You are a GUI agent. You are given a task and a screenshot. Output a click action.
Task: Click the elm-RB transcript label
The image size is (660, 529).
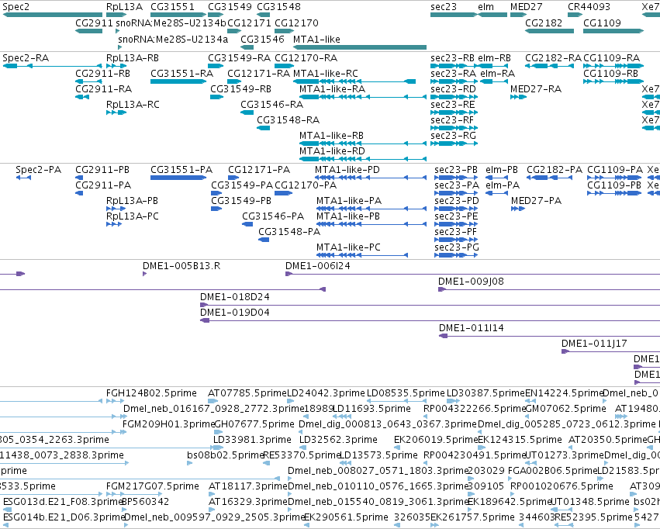tap(495, 58)
